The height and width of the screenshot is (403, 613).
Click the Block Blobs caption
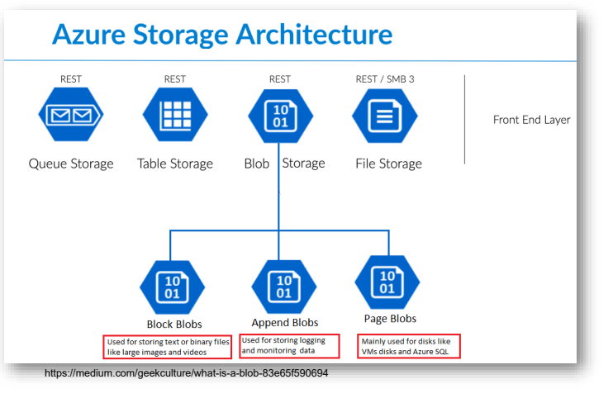point(174,324)
